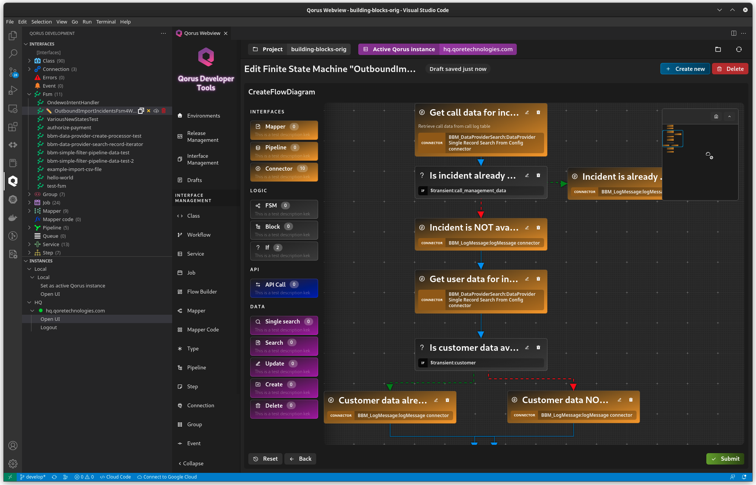Click Logout under HQ instance

point(49,327)
